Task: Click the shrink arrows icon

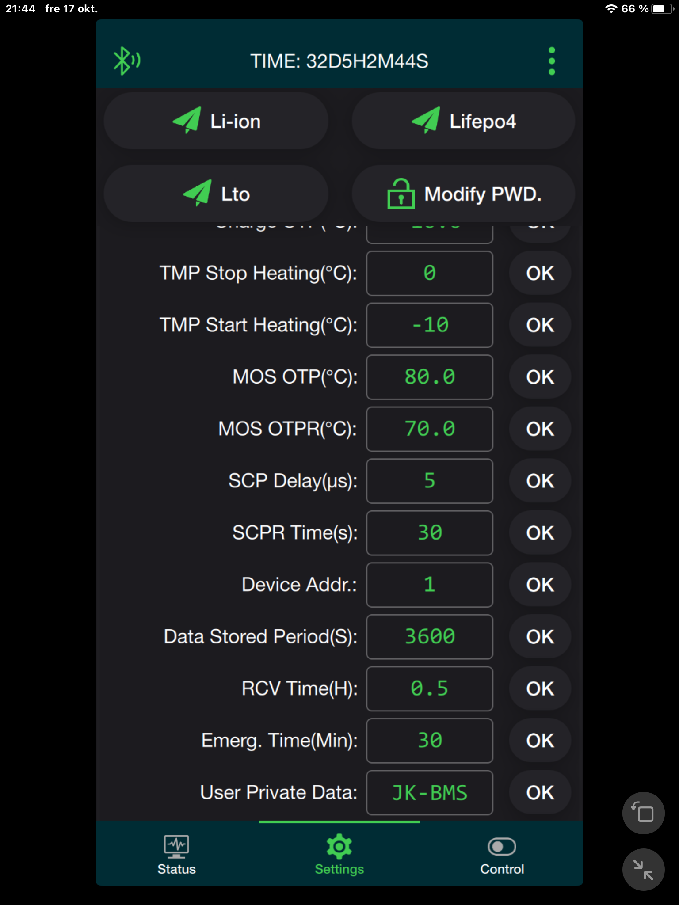Action: 643,869
